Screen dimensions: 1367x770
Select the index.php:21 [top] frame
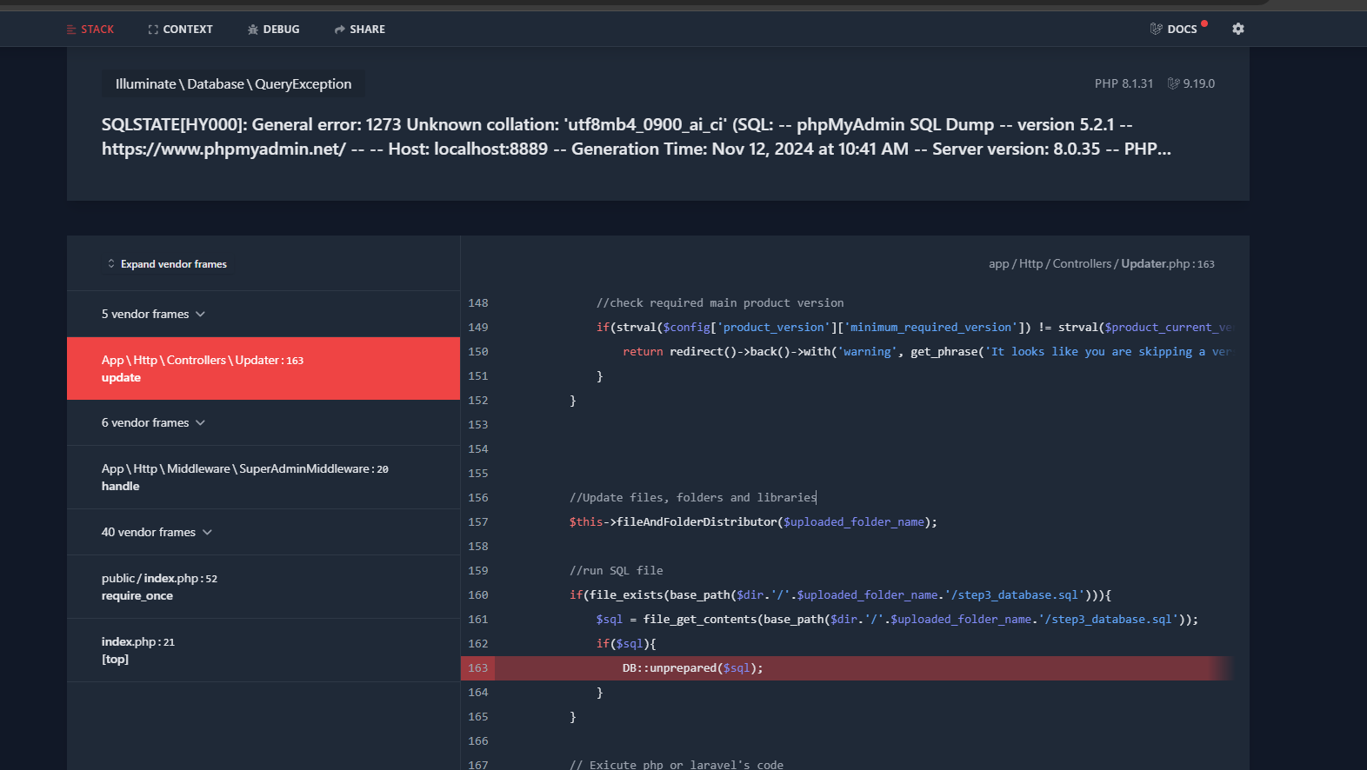point(263,650)
